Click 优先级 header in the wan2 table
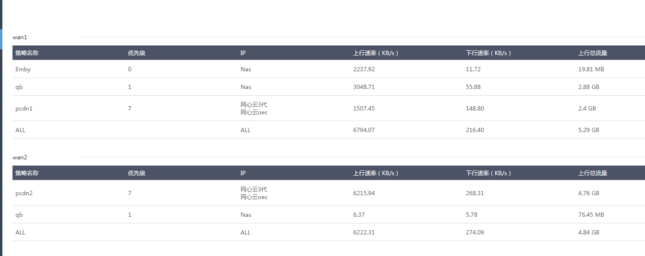This screenshot has width=645, height=256. (x=136, y=173)
